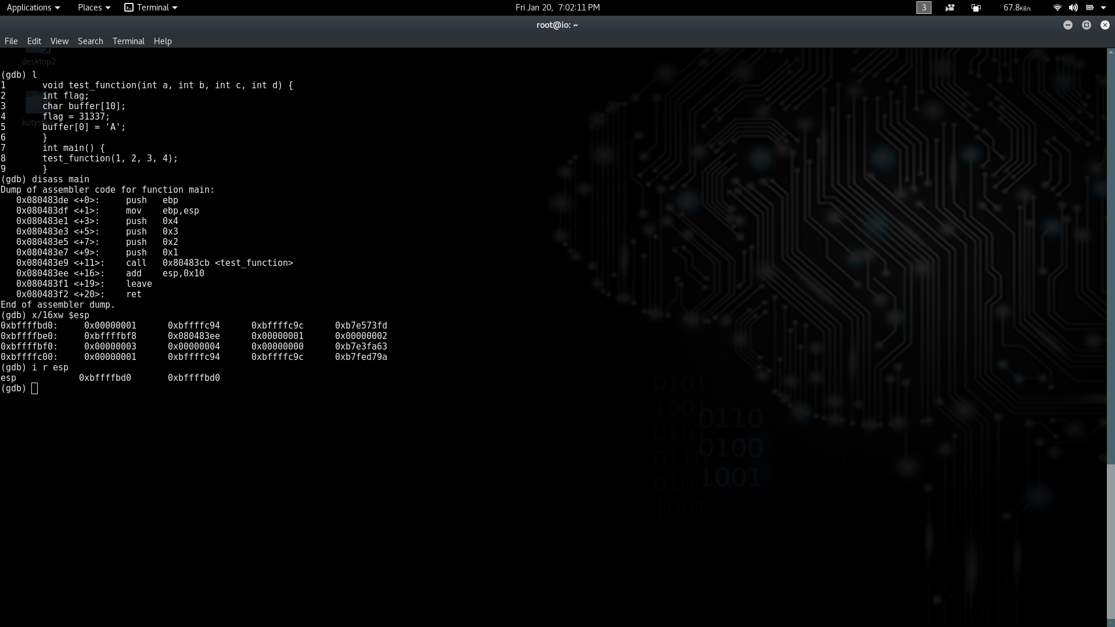Expand the system menu arrow

[x=1103, y=8]
